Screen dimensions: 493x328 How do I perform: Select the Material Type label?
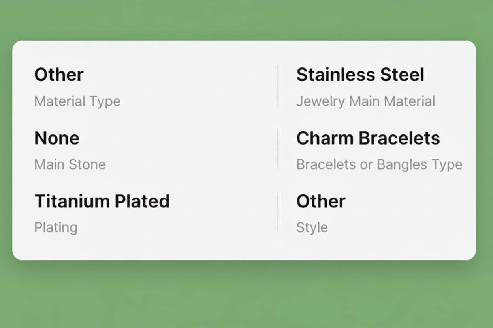click(x=77, y=101)
